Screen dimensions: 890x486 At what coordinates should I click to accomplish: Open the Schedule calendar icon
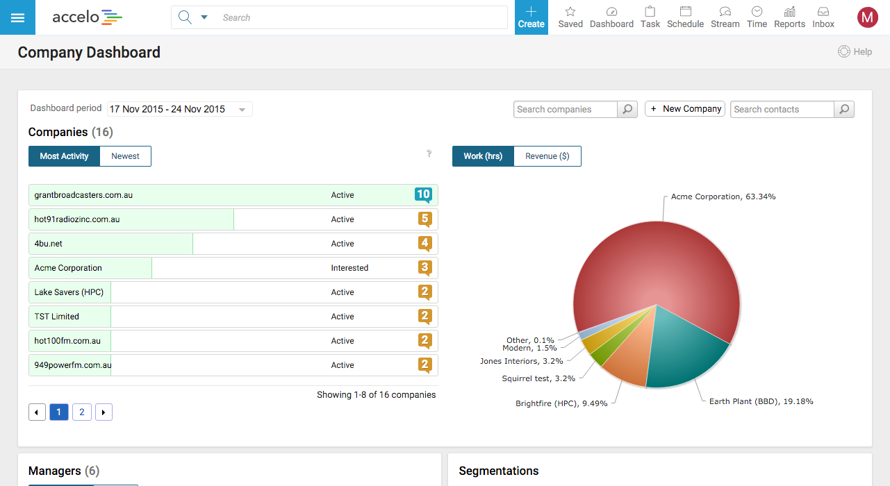685,12
